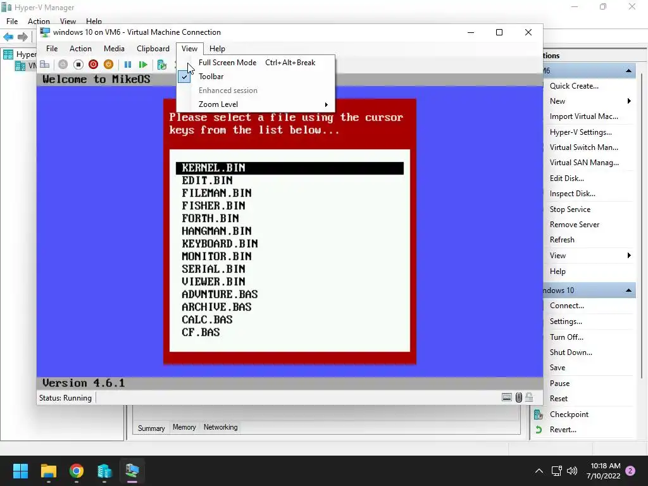648x486 pixels.
Task: Click Turn Off action in Actions pane
Action: [566, 337]
